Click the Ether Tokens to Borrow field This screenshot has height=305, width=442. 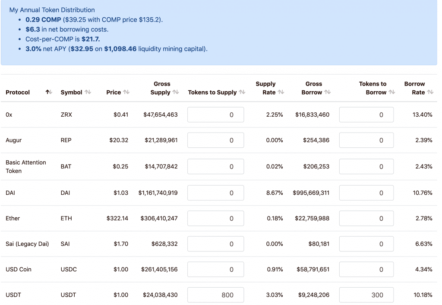click(366, 218)
